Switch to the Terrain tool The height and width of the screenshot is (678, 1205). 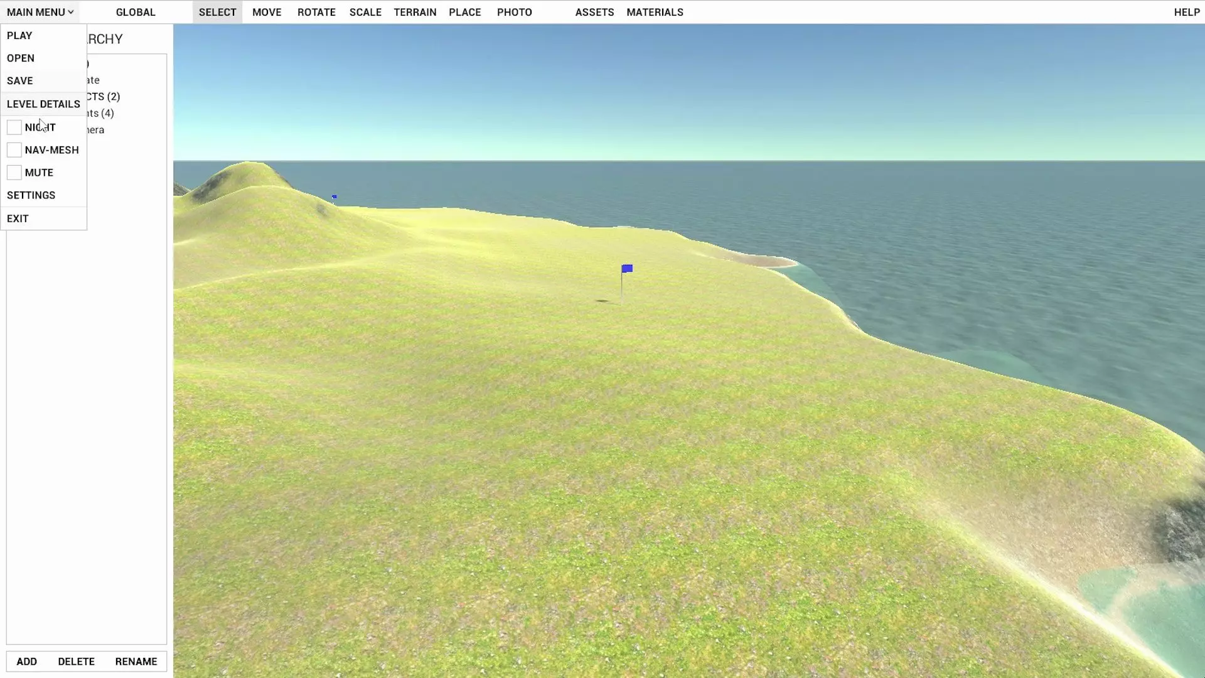pyautogui.click(x=415, y=12)
